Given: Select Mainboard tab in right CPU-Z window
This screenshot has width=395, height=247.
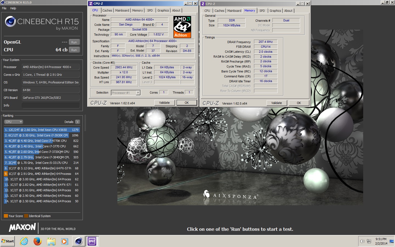Looking at the screenshot, I should 234,11.
